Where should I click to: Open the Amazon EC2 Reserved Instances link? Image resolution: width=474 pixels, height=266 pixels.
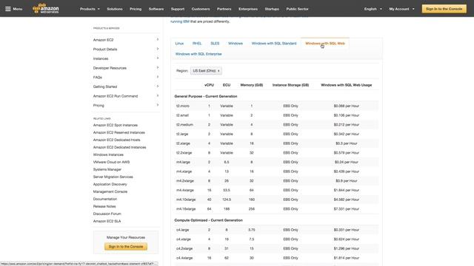click(x=118, y=132)
